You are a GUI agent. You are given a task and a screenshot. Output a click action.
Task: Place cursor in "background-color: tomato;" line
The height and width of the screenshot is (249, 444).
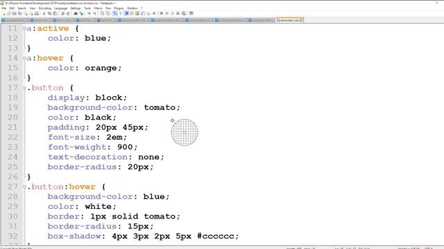pyautogui.click(x=114, y=108)
